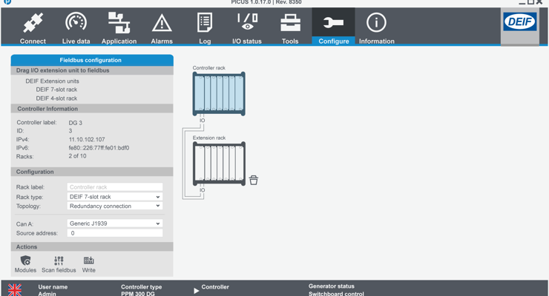Open the Alarms warning page
The width and height of the screenshot is (549, 296).
pyautogui.click(x=162, y=28)
